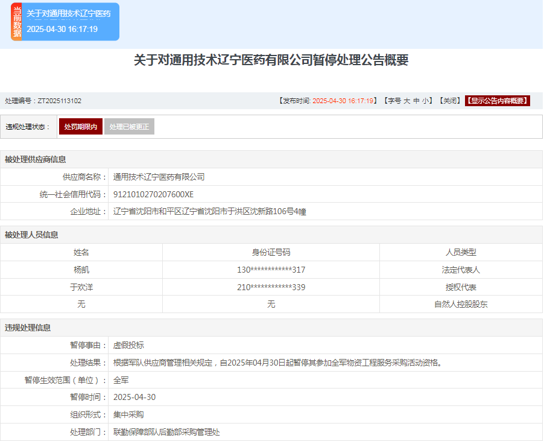This screenshot has height=441, width=544.
Task: Click the page title 关于对通用技术辽宁医药有限公司暂停处理公告概要
Action: tap(271, 60)
